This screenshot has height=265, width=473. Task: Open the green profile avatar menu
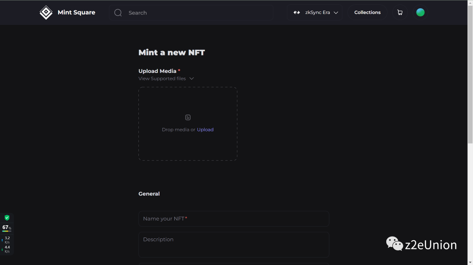[x=420, y=13]
